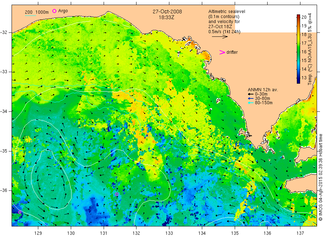
Task: Click the Argo float marker near 128.4E 36.5S
Action: click(x=20, y=212)
